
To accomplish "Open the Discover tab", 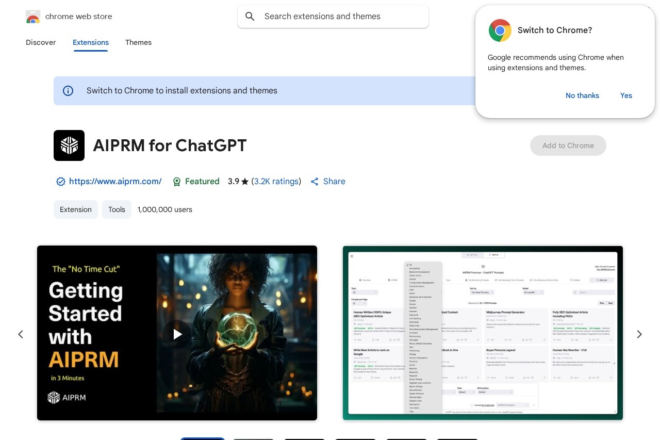I will [41, 42].
